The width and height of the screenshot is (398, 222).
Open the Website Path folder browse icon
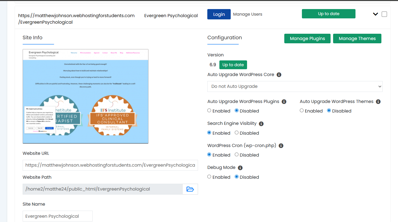click(x=190, y=189)
